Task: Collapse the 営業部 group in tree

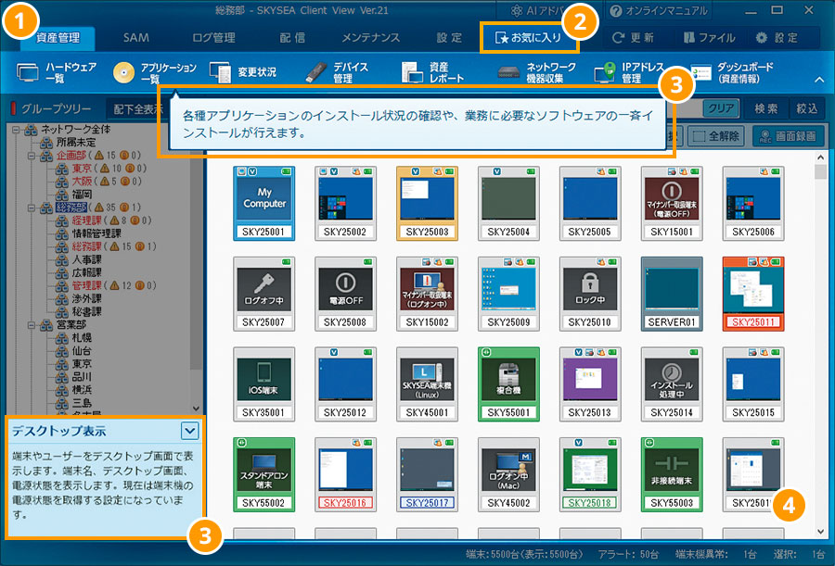Action: click(x=32, y=326)
